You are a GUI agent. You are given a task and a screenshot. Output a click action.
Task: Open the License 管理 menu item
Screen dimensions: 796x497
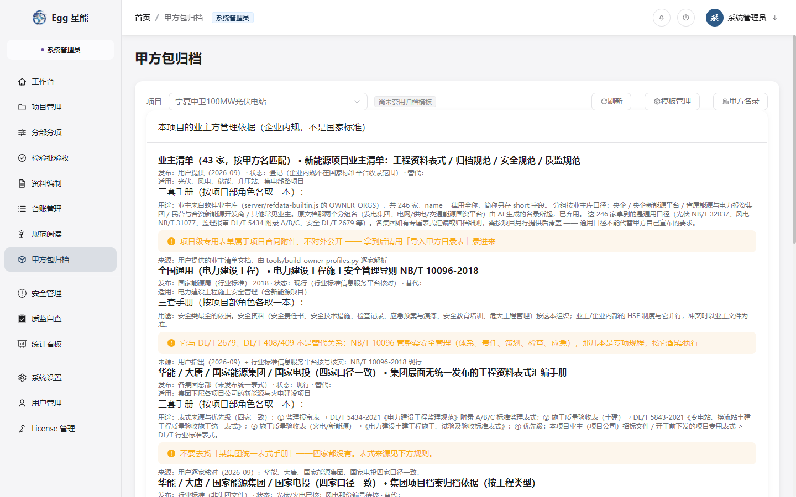(60, 429)
